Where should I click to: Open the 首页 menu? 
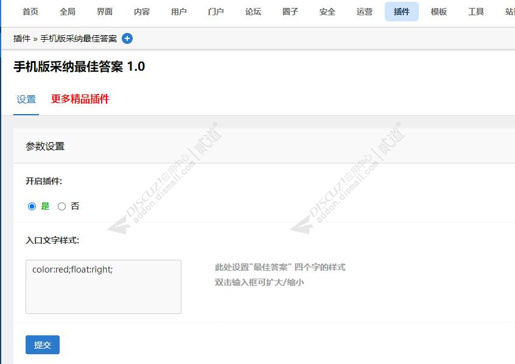point(30,12)
